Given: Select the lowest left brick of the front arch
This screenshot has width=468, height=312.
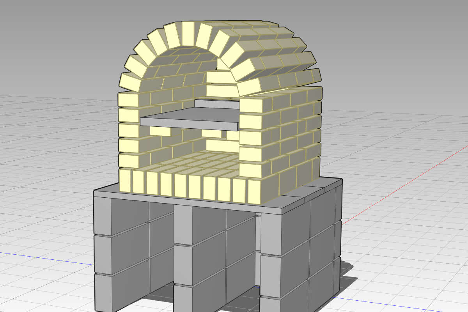Looking at the screenshot, I should (x=131, y=82).
